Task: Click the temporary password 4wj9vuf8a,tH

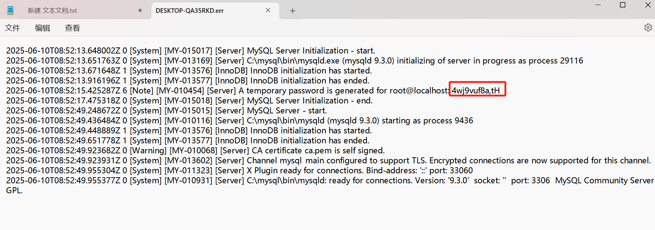Action: [x=476, y=91]
